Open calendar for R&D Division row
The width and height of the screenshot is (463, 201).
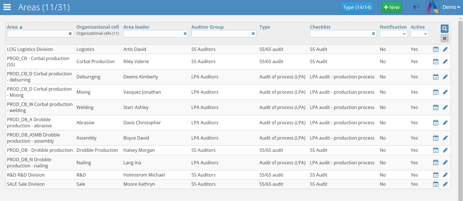point(436,175)
